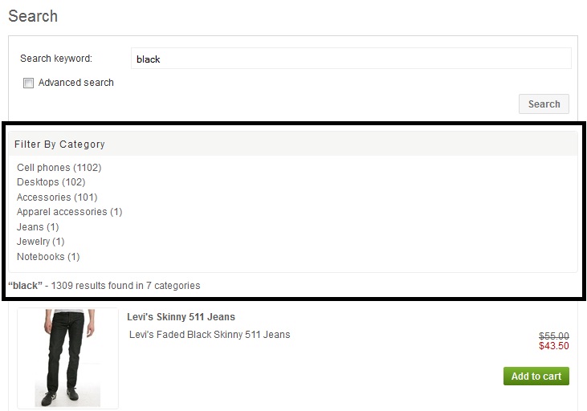Image resolution: width=587 pixels, height=411 pixels.
Task: Click the Filter By Category header
Action: pos(59,144)
